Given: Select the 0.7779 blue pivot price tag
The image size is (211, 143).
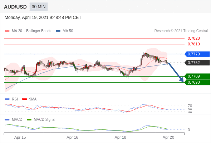Looking at the screenshot, I should [197, 54].
